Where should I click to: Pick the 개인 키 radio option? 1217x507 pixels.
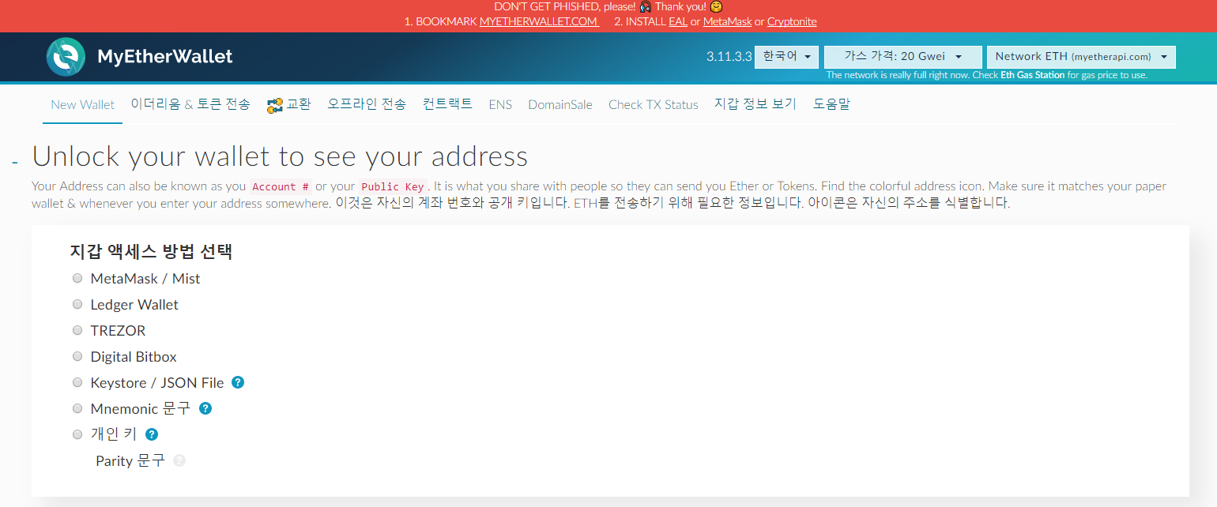coord(77,434)
